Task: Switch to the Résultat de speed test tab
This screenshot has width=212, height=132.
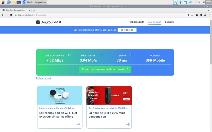Action: [x=16, y=10]
